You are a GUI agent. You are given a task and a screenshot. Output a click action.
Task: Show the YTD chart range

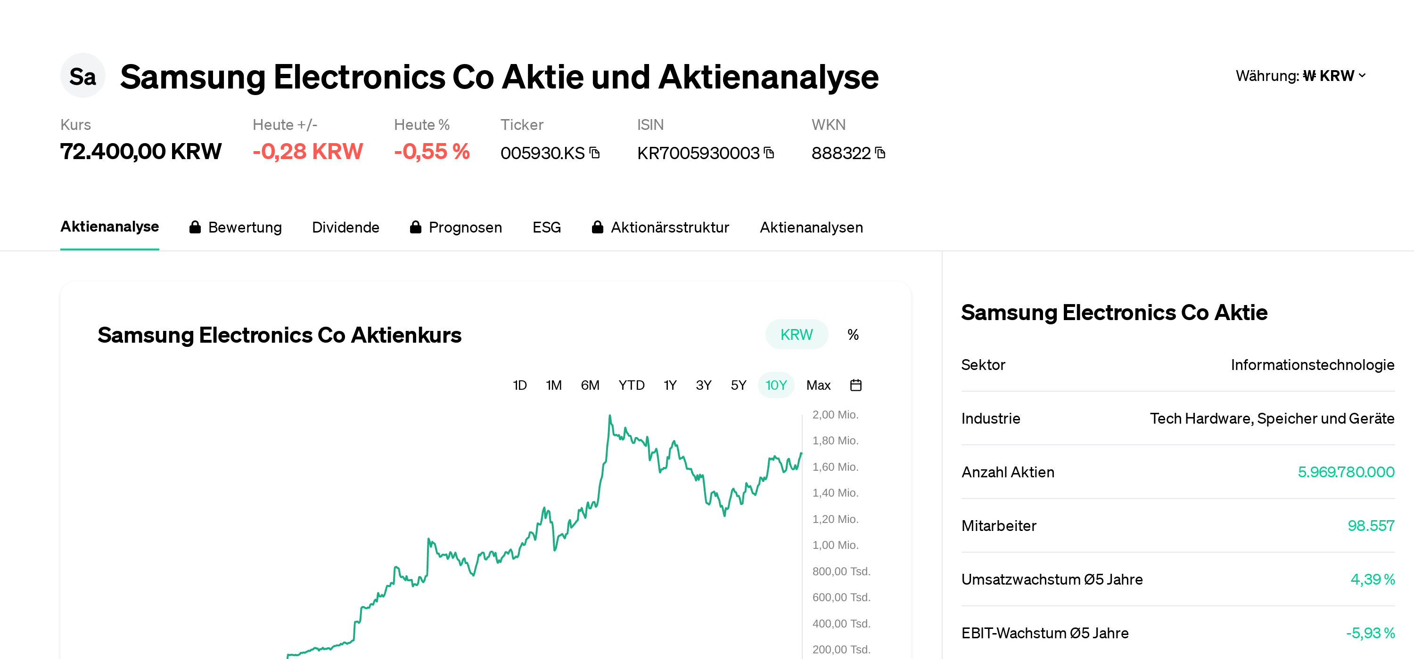631,385
